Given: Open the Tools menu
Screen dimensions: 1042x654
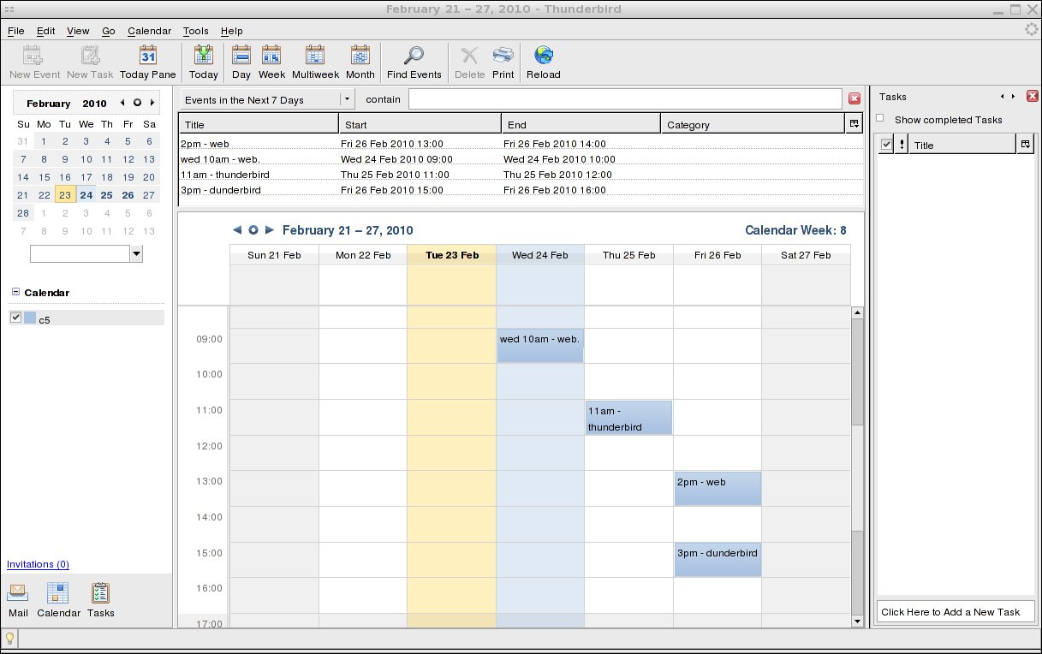Looking at the screenshot, I should point(195,31).
